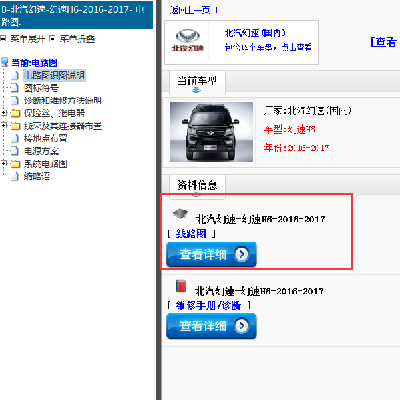
Task: Select 接地点布置 in the tree
Action: tap(45, 138)
